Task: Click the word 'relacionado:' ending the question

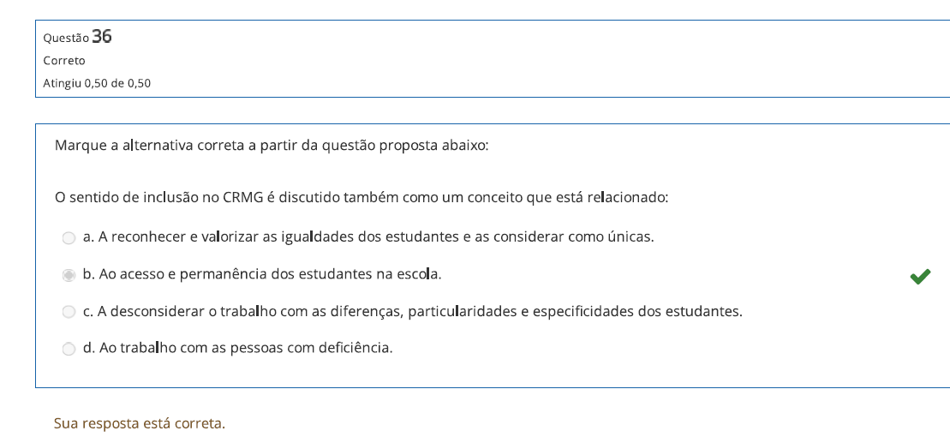Action: 628,197
